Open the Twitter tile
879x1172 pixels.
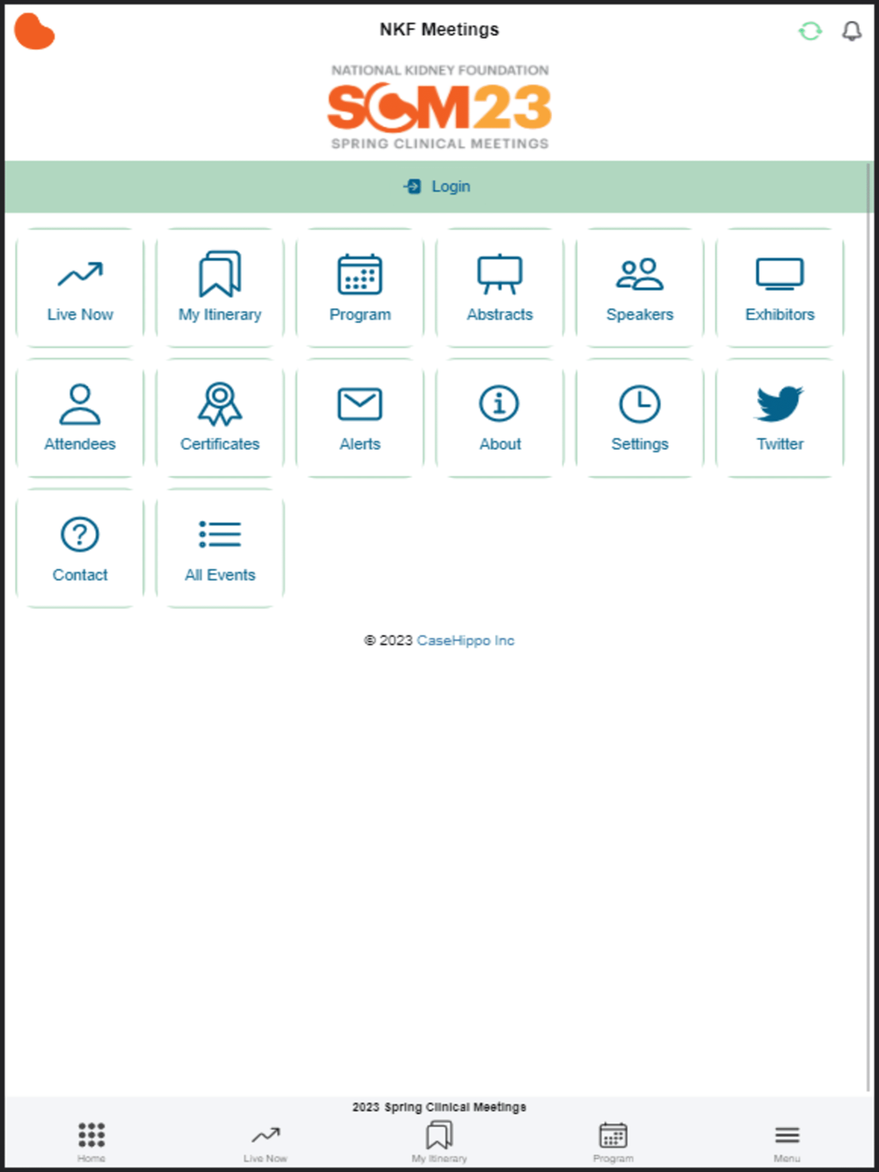[x=780, y=418]
